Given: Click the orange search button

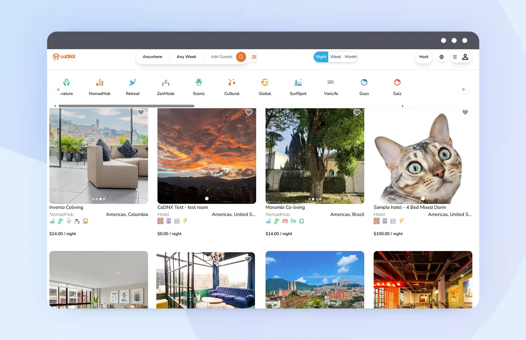Looking at the screenshot, I should click(x=241, y=57).
